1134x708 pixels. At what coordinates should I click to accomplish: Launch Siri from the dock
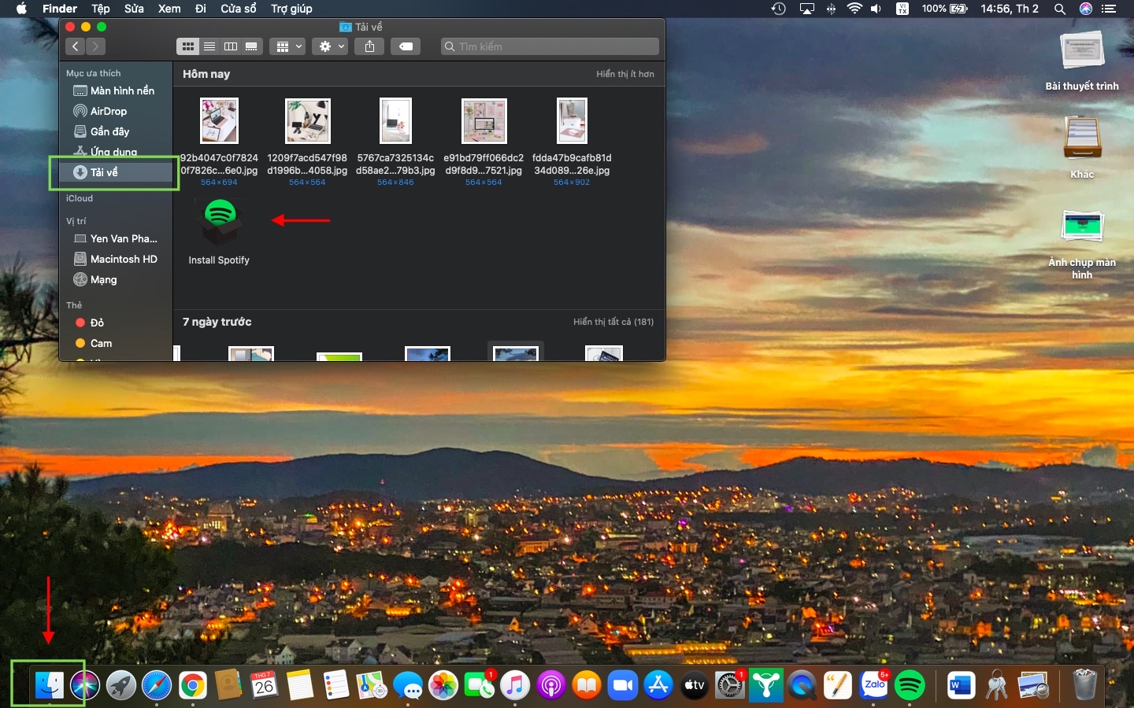click(x=85, y=685)
